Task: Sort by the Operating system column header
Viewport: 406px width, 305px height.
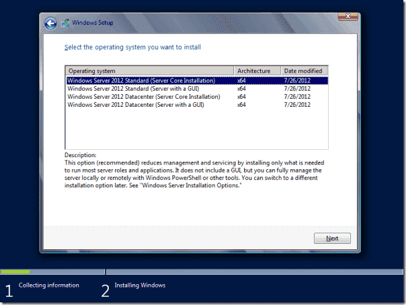Action: tap(150, 71)
